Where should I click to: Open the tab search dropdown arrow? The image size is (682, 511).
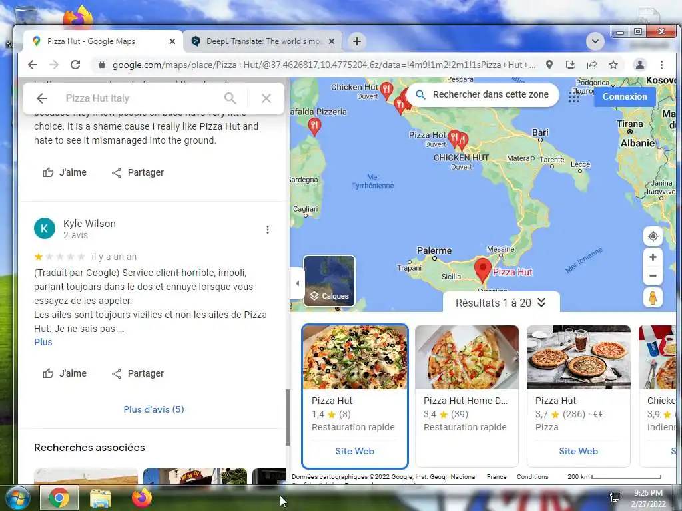[x=595, y=41]
